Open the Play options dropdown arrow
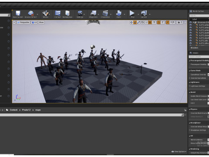This screenshot has width=209, height=157. (x=138, y=14)
